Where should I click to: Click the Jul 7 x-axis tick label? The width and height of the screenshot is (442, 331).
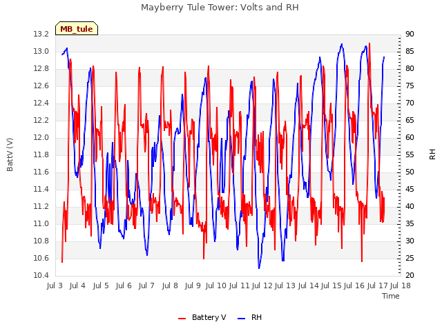pos(146,285)
